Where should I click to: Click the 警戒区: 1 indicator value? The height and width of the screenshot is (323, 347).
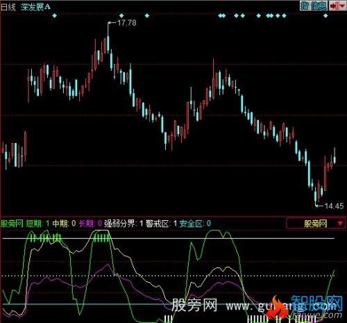click(162, 224)
